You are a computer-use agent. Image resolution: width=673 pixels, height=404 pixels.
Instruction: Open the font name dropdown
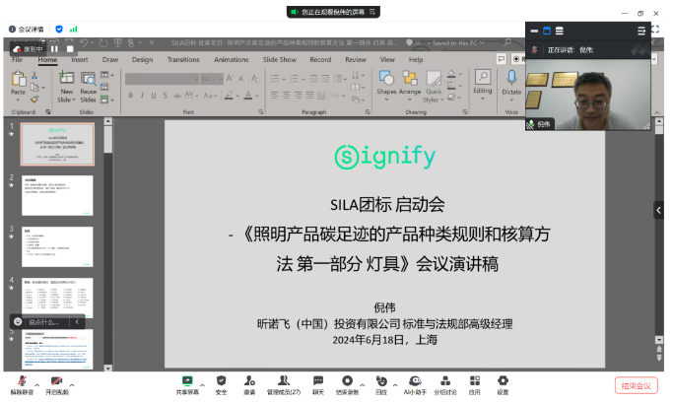coord(196,79)
